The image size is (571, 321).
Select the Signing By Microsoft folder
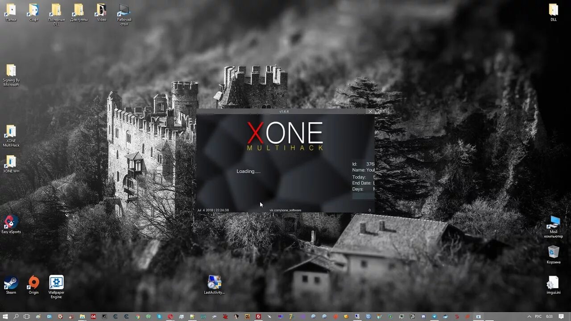click(x=11, y=75)
